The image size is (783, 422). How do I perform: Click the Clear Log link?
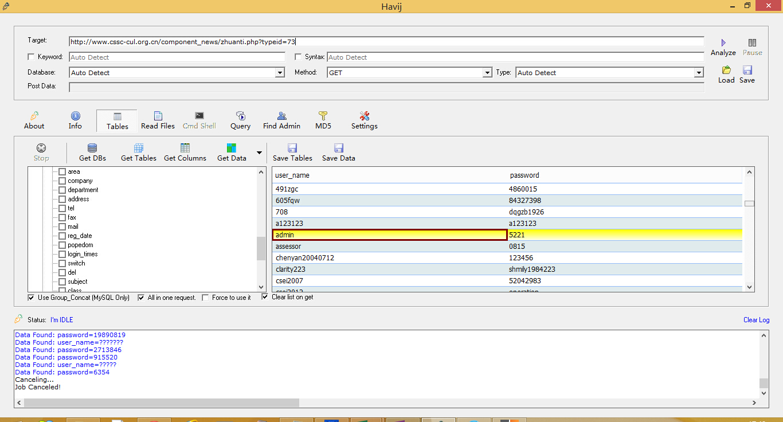pyautogui.click(x=756, y=320)
